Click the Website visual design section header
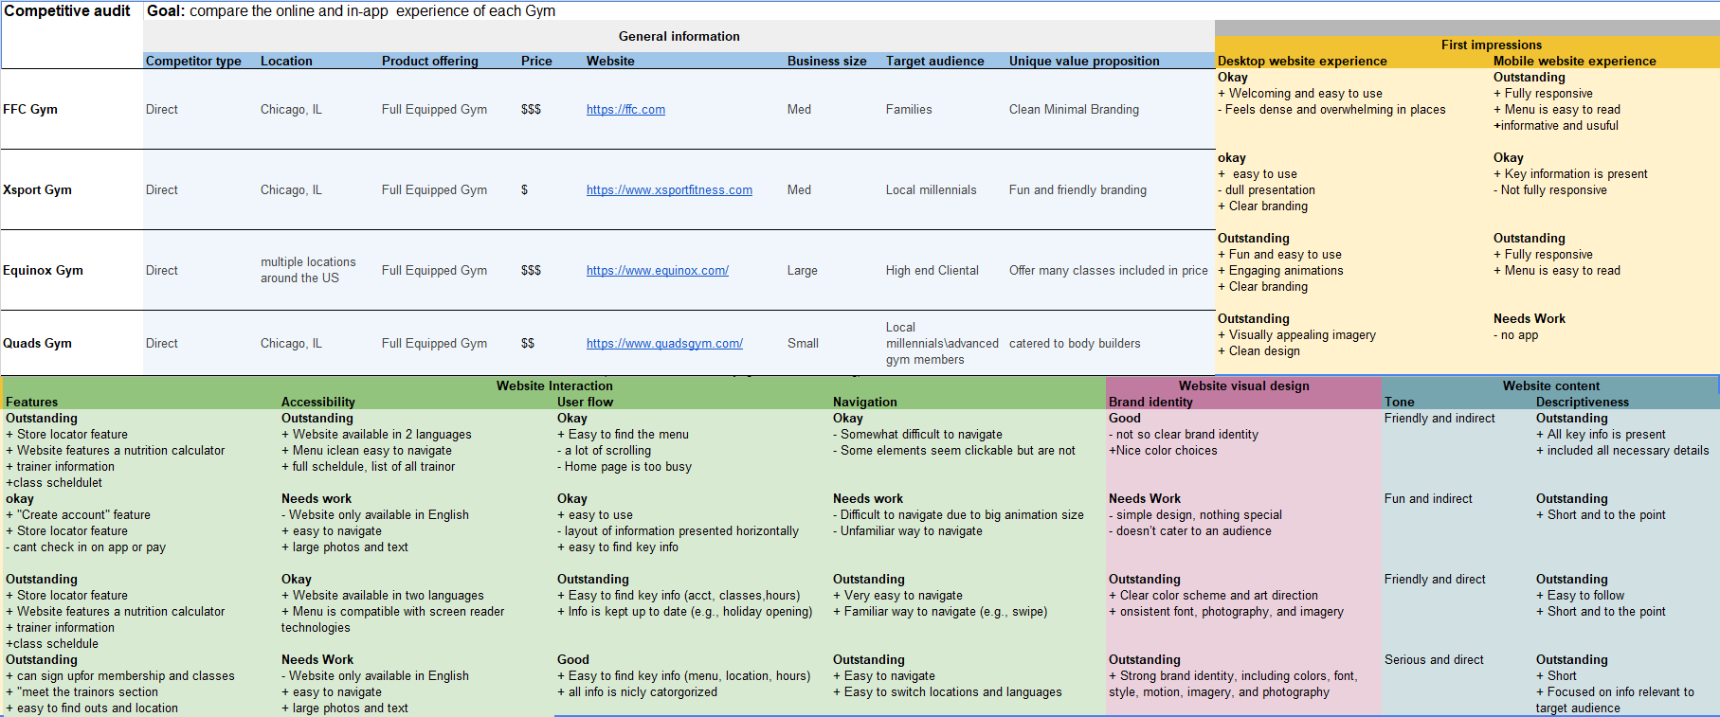The image size is (1720, 717). pos(1243,385)
